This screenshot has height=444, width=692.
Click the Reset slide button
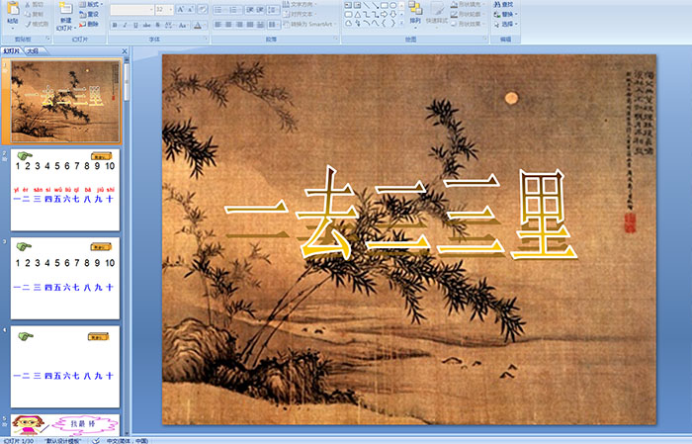coord(89,14)
